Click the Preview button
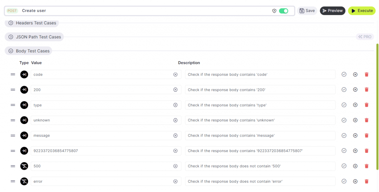 coord(332,11)
